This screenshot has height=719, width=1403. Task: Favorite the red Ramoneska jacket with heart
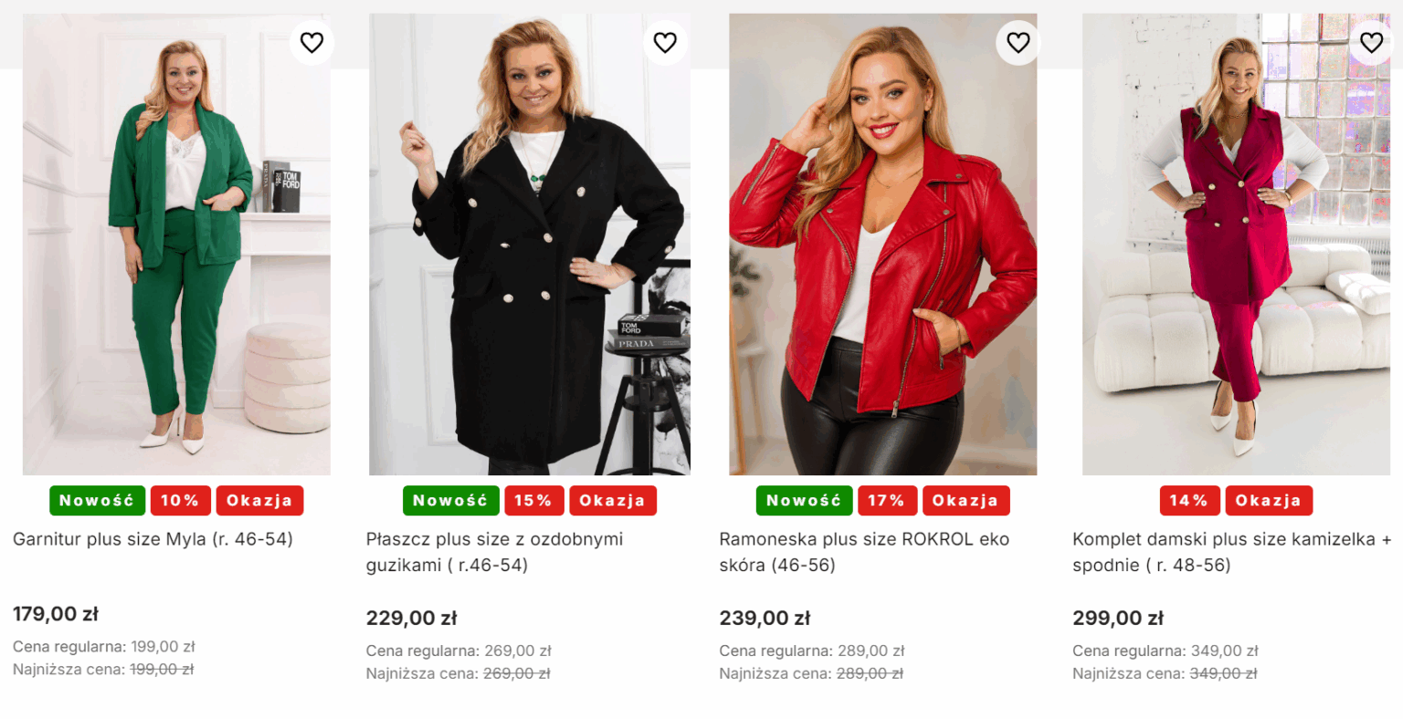pyautogui.click(x=1018, y=42)
